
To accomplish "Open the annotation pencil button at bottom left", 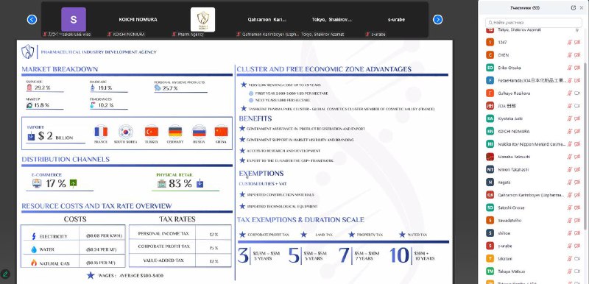I will [x=5, y=274].
